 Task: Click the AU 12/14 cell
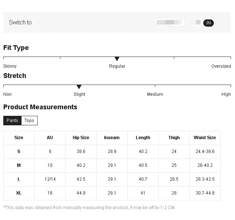[50, 179]
